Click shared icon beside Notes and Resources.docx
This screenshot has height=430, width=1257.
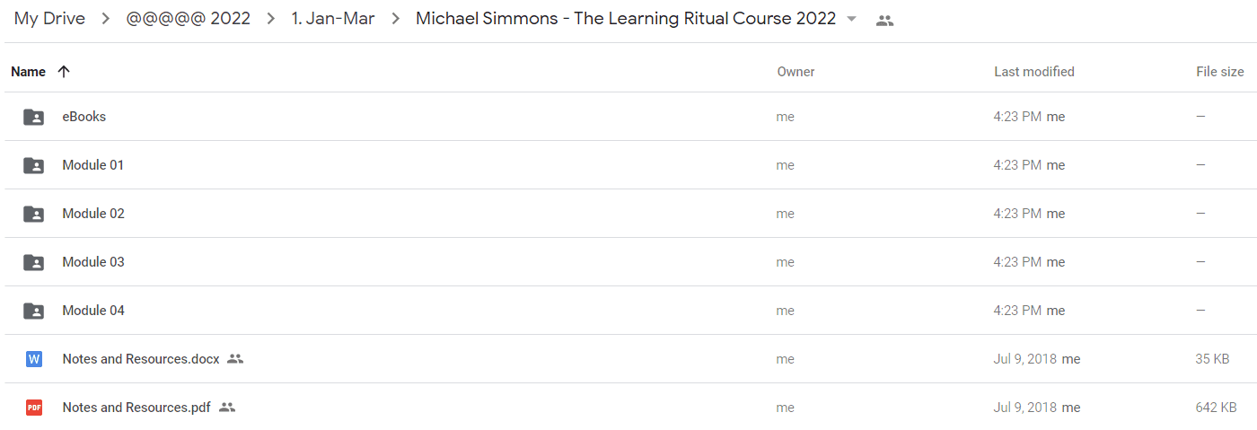point(235,359)
